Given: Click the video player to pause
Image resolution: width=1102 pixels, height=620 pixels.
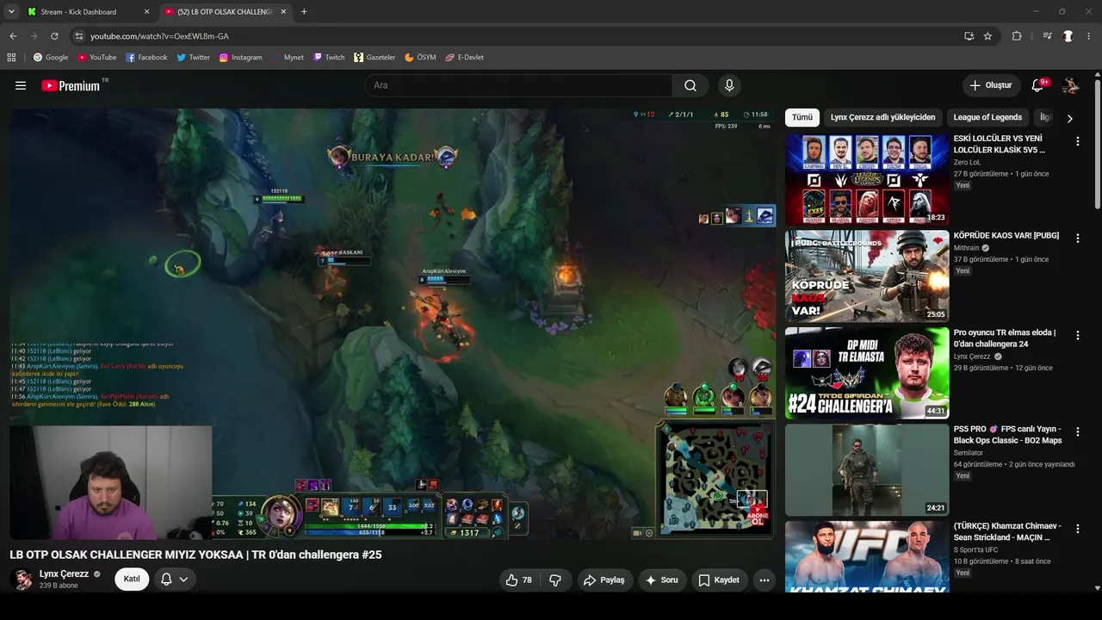Looking at the screenshot, I should point(393,324).
